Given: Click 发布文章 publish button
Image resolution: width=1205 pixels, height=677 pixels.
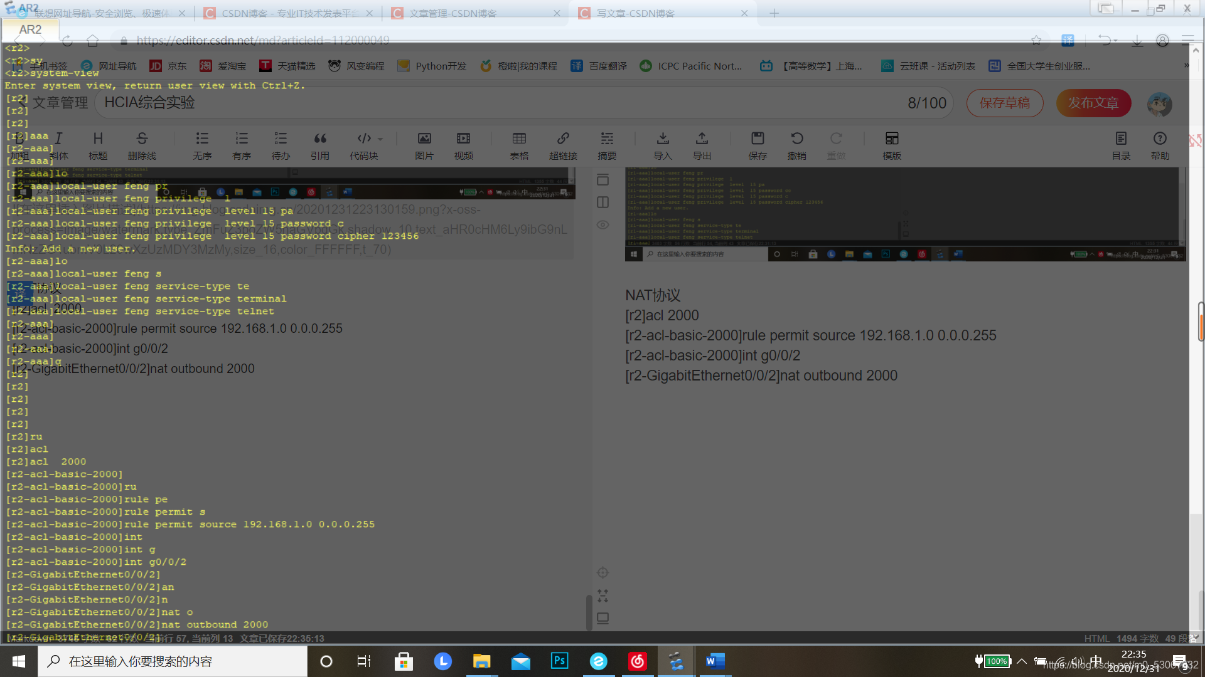Looking at the screenshot, I should (1093, 103).
